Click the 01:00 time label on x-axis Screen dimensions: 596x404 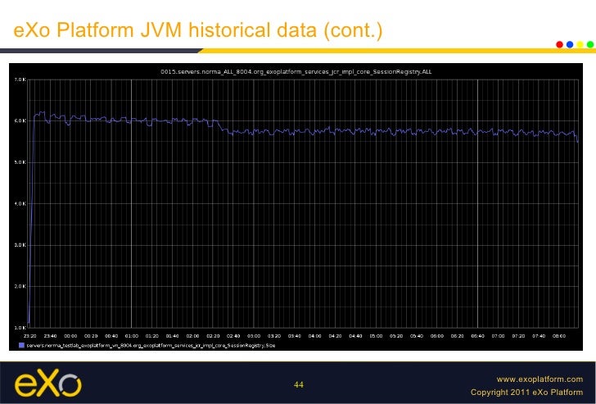point(132,336)
